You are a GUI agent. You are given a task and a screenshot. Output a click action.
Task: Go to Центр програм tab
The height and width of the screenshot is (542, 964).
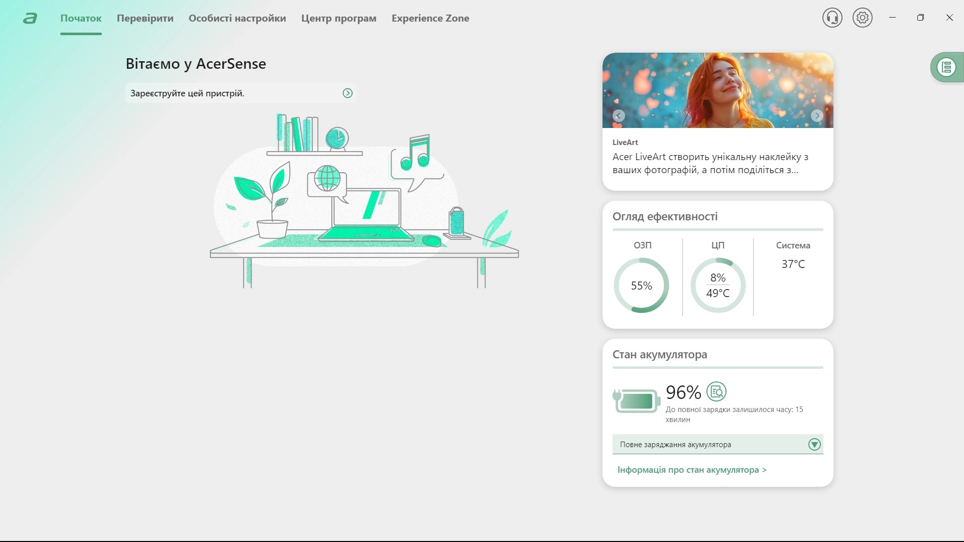[x=338, y=19]
